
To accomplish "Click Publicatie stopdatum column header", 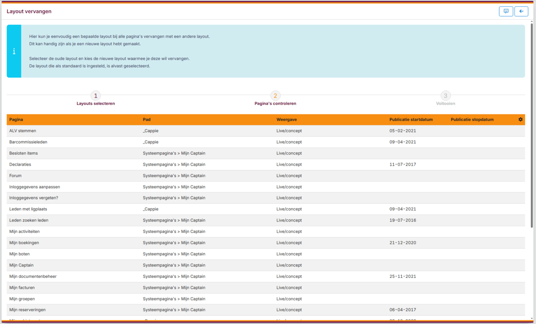I will tap(472, 120).
